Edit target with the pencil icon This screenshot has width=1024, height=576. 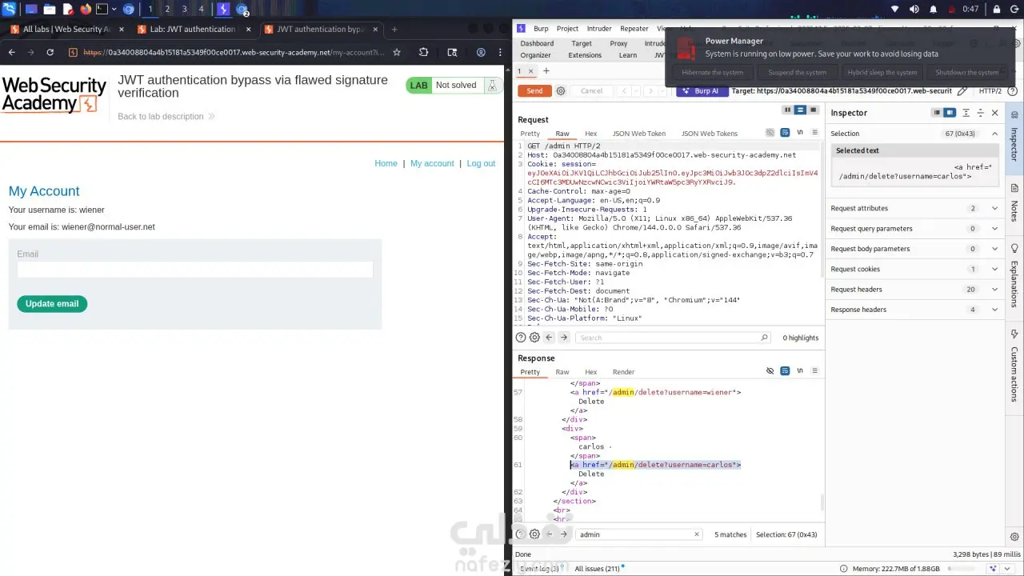962,91
